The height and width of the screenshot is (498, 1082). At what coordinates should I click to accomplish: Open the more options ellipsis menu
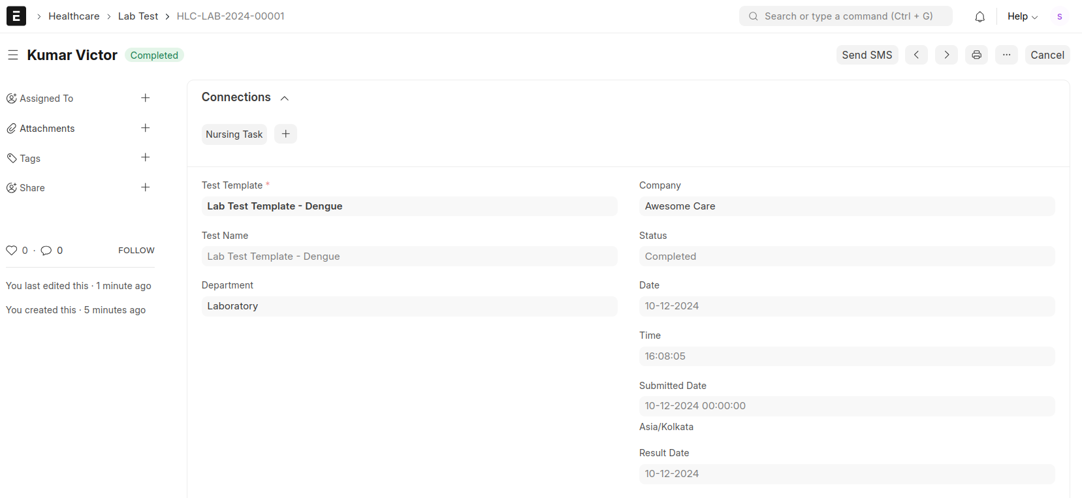[1006, 55]
